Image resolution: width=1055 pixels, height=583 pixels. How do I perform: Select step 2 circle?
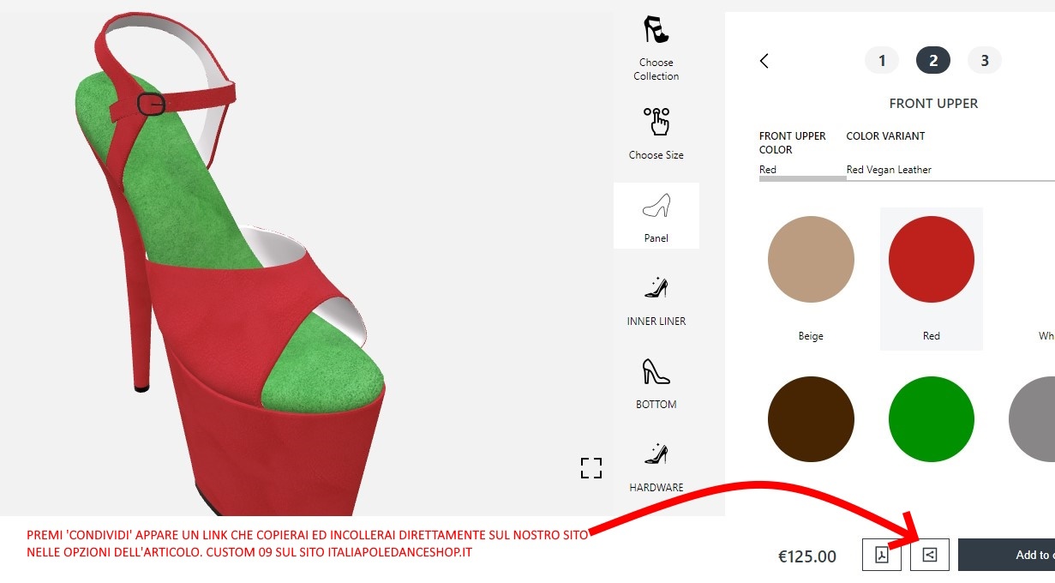coord(933,61)
